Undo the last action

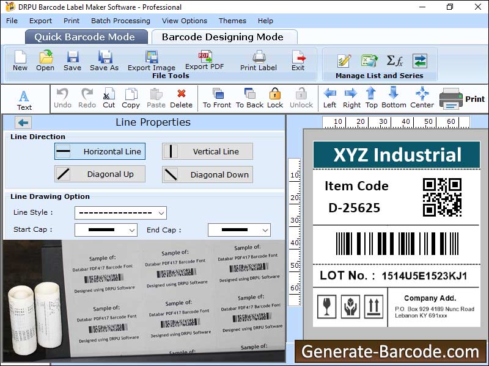[x=63, y=98]
